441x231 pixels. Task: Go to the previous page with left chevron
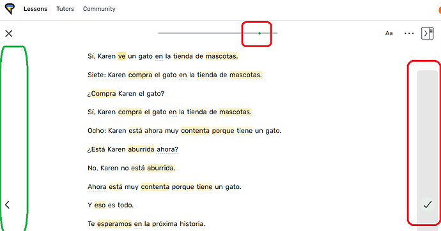point(7,205)
